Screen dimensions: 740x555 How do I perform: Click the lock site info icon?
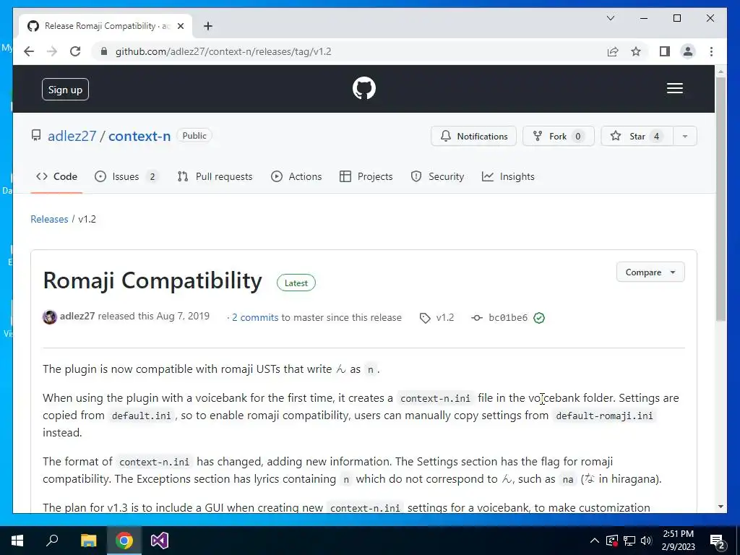click(x=104, y=51)
